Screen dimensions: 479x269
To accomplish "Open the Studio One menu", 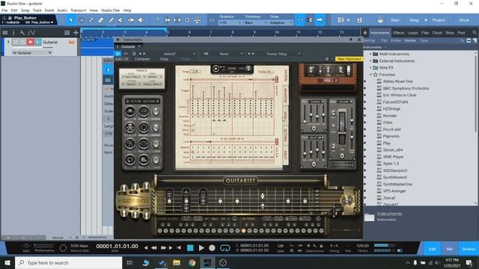I will tap(110, 10).
